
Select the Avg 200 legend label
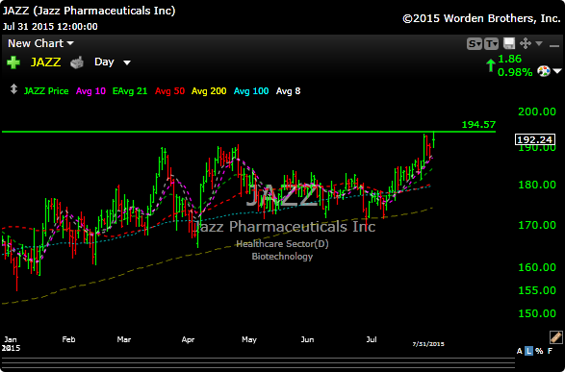click(x=209, y=91)
